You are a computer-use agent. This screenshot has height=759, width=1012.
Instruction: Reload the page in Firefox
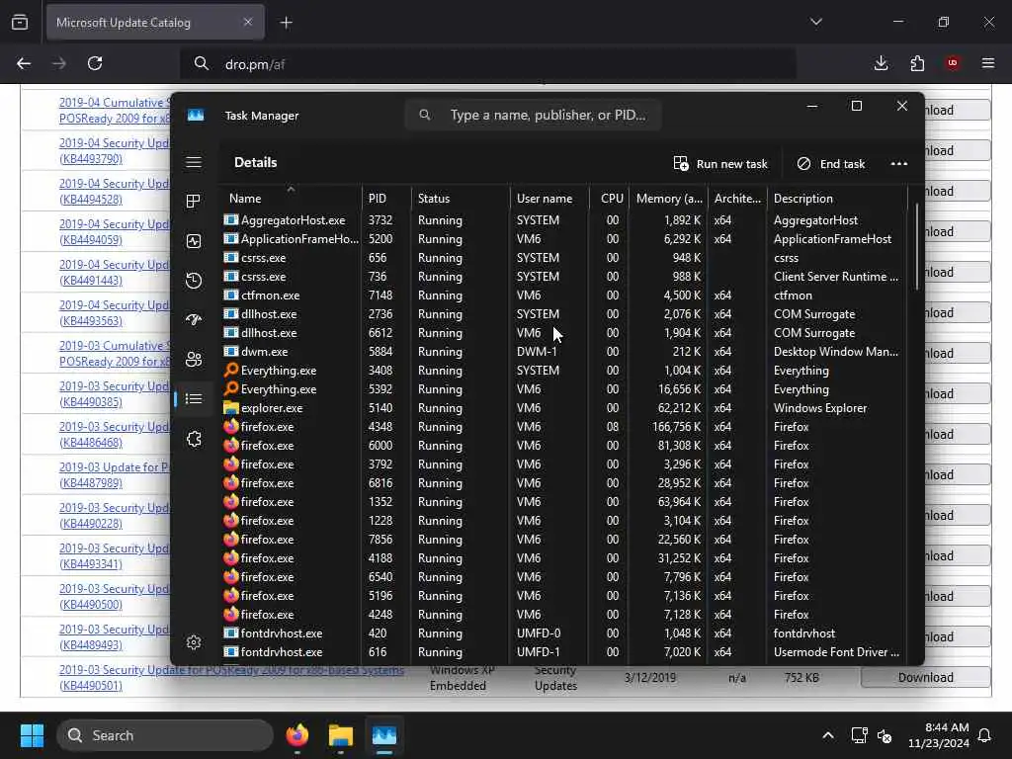[95, 63]
